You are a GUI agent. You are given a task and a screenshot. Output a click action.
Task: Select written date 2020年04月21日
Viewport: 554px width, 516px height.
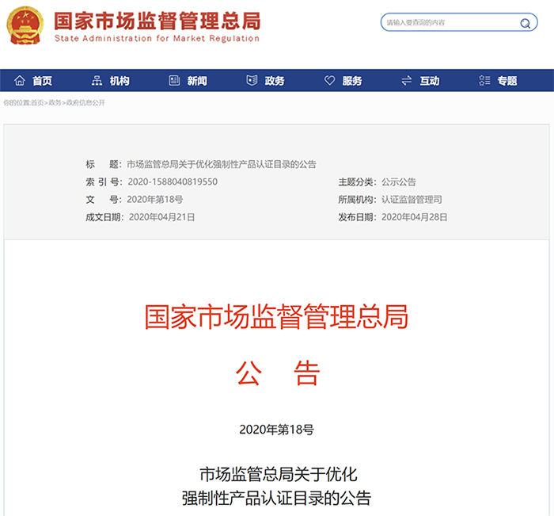(x=161, y=217)
